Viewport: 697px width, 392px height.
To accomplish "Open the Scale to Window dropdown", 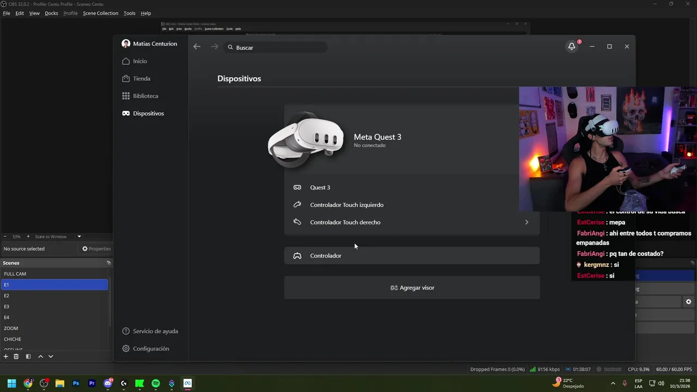I will click(58, 236).
